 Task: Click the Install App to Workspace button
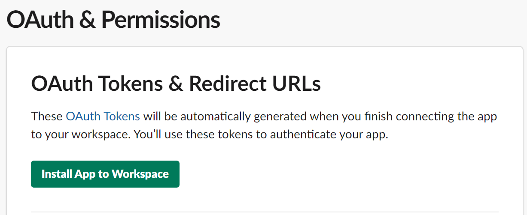105,174
